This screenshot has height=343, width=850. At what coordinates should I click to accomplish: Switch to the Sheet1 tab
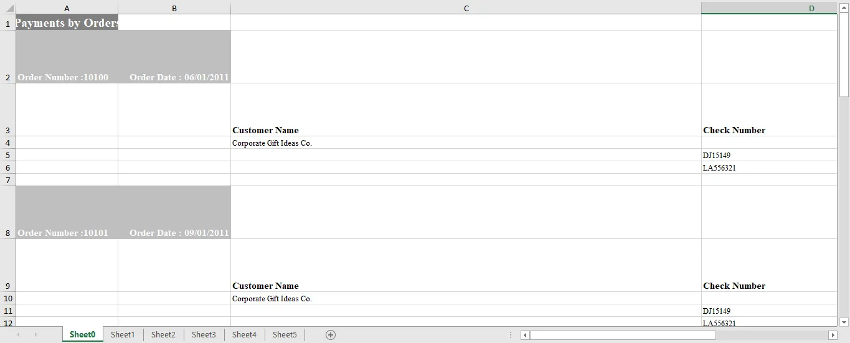tap(123, 335)
